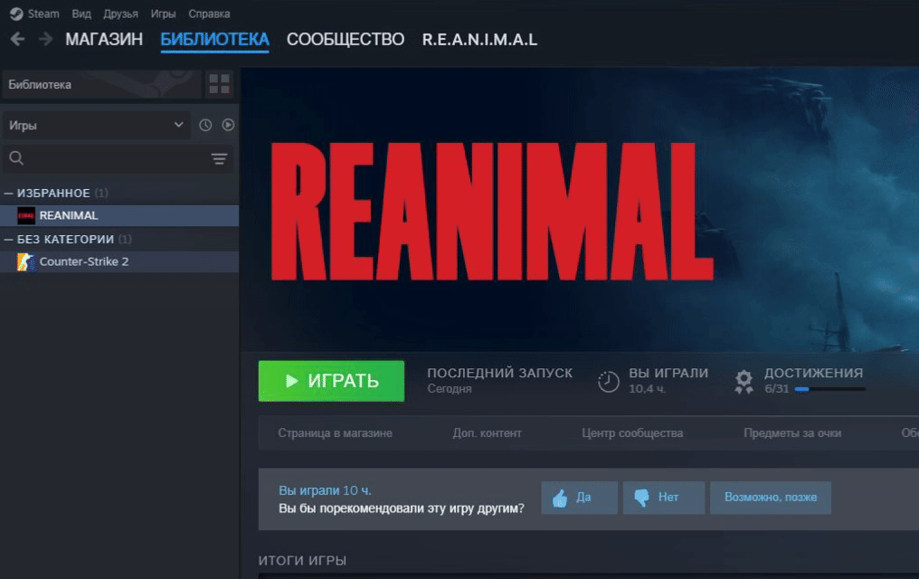Screen dimensions: 919x579
Task: Click the Steam logo menu
Action: point(34,14)
